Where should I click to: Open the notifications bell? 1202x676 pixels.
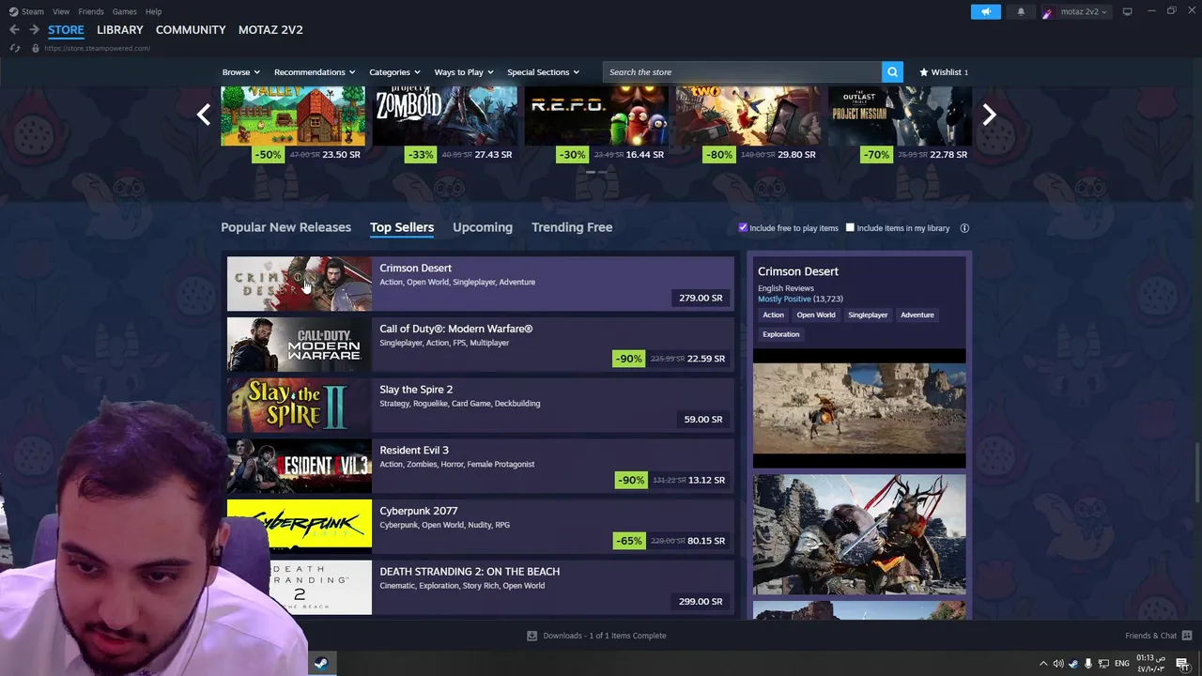click(1021, 11)
